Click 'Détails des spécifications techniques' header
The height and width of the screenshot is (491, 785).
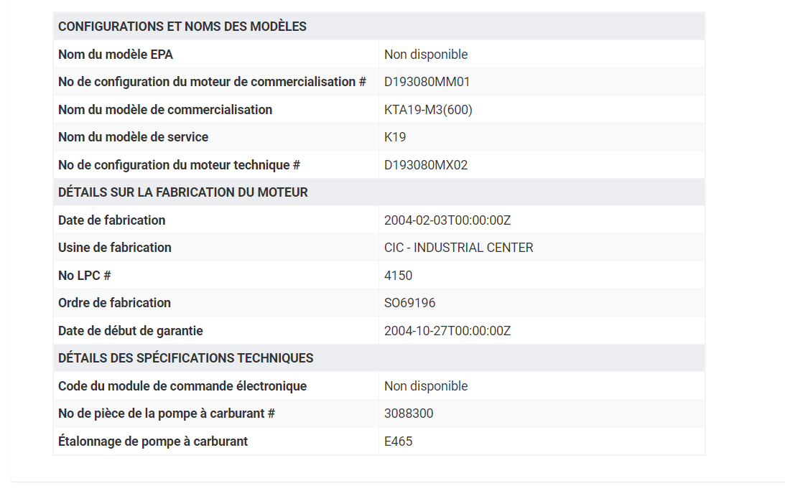(186, 358)
